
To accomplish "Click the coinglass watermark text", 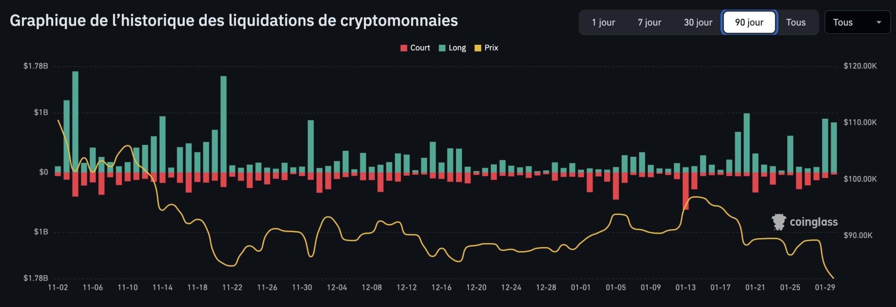I will (x=813, y=222).
